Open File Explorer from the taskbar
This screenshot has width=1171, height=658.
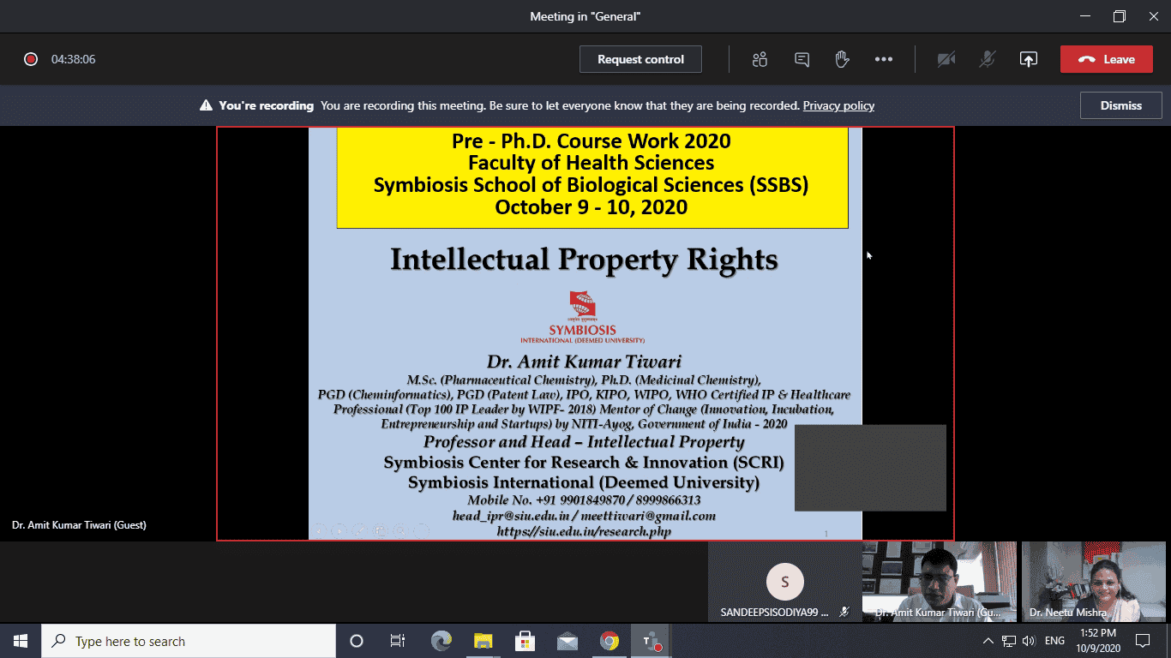tap(483, 641)
